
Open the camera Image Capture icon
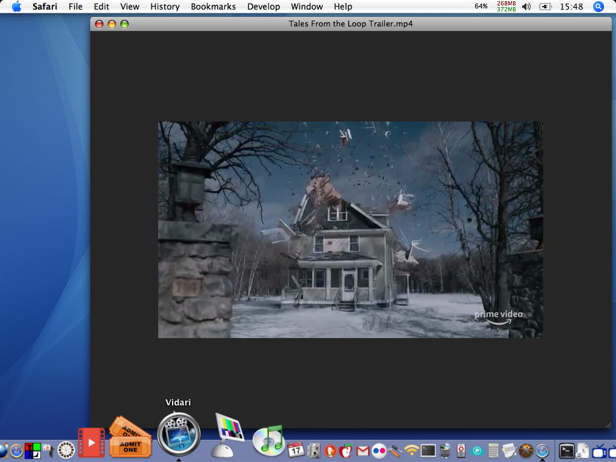(x=313, y=451)
